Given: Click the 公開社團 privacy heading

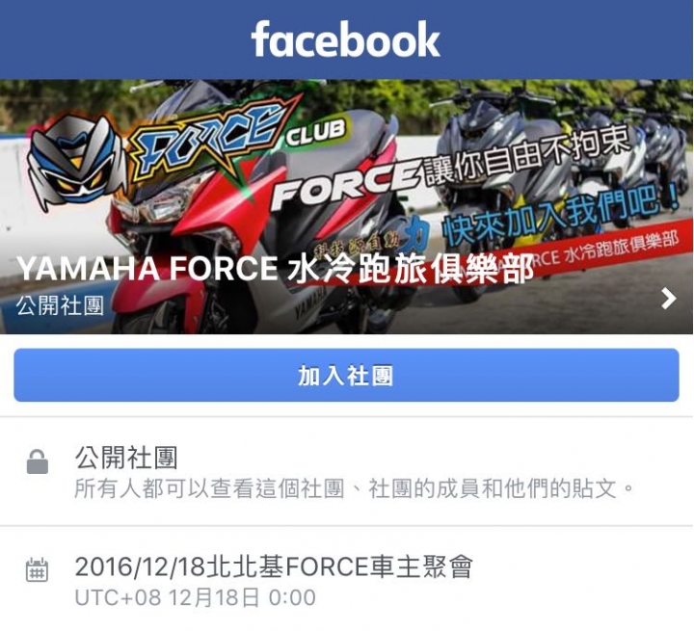Looking at the screenshot, I should tap(126, 458).
